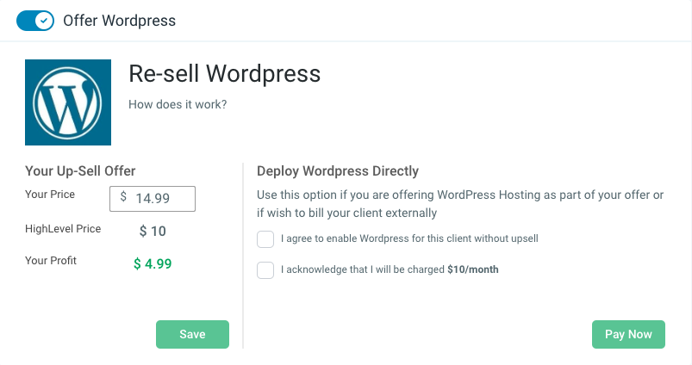Viewport: 692px width, 365px height.
Task: Tick the $10/month charge acknowledgement checkbox
Action: [265, 270]
